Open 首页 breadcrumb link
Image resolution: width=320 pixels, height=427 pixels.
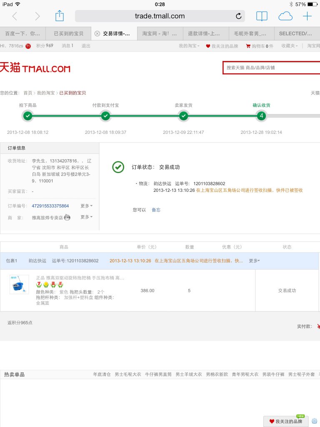point(28,93)
